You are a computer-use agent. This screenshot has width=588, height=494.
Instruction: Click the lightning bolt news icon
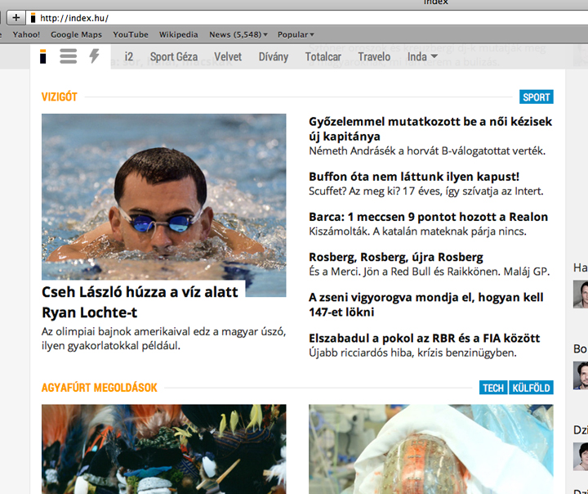pos(94,56)
